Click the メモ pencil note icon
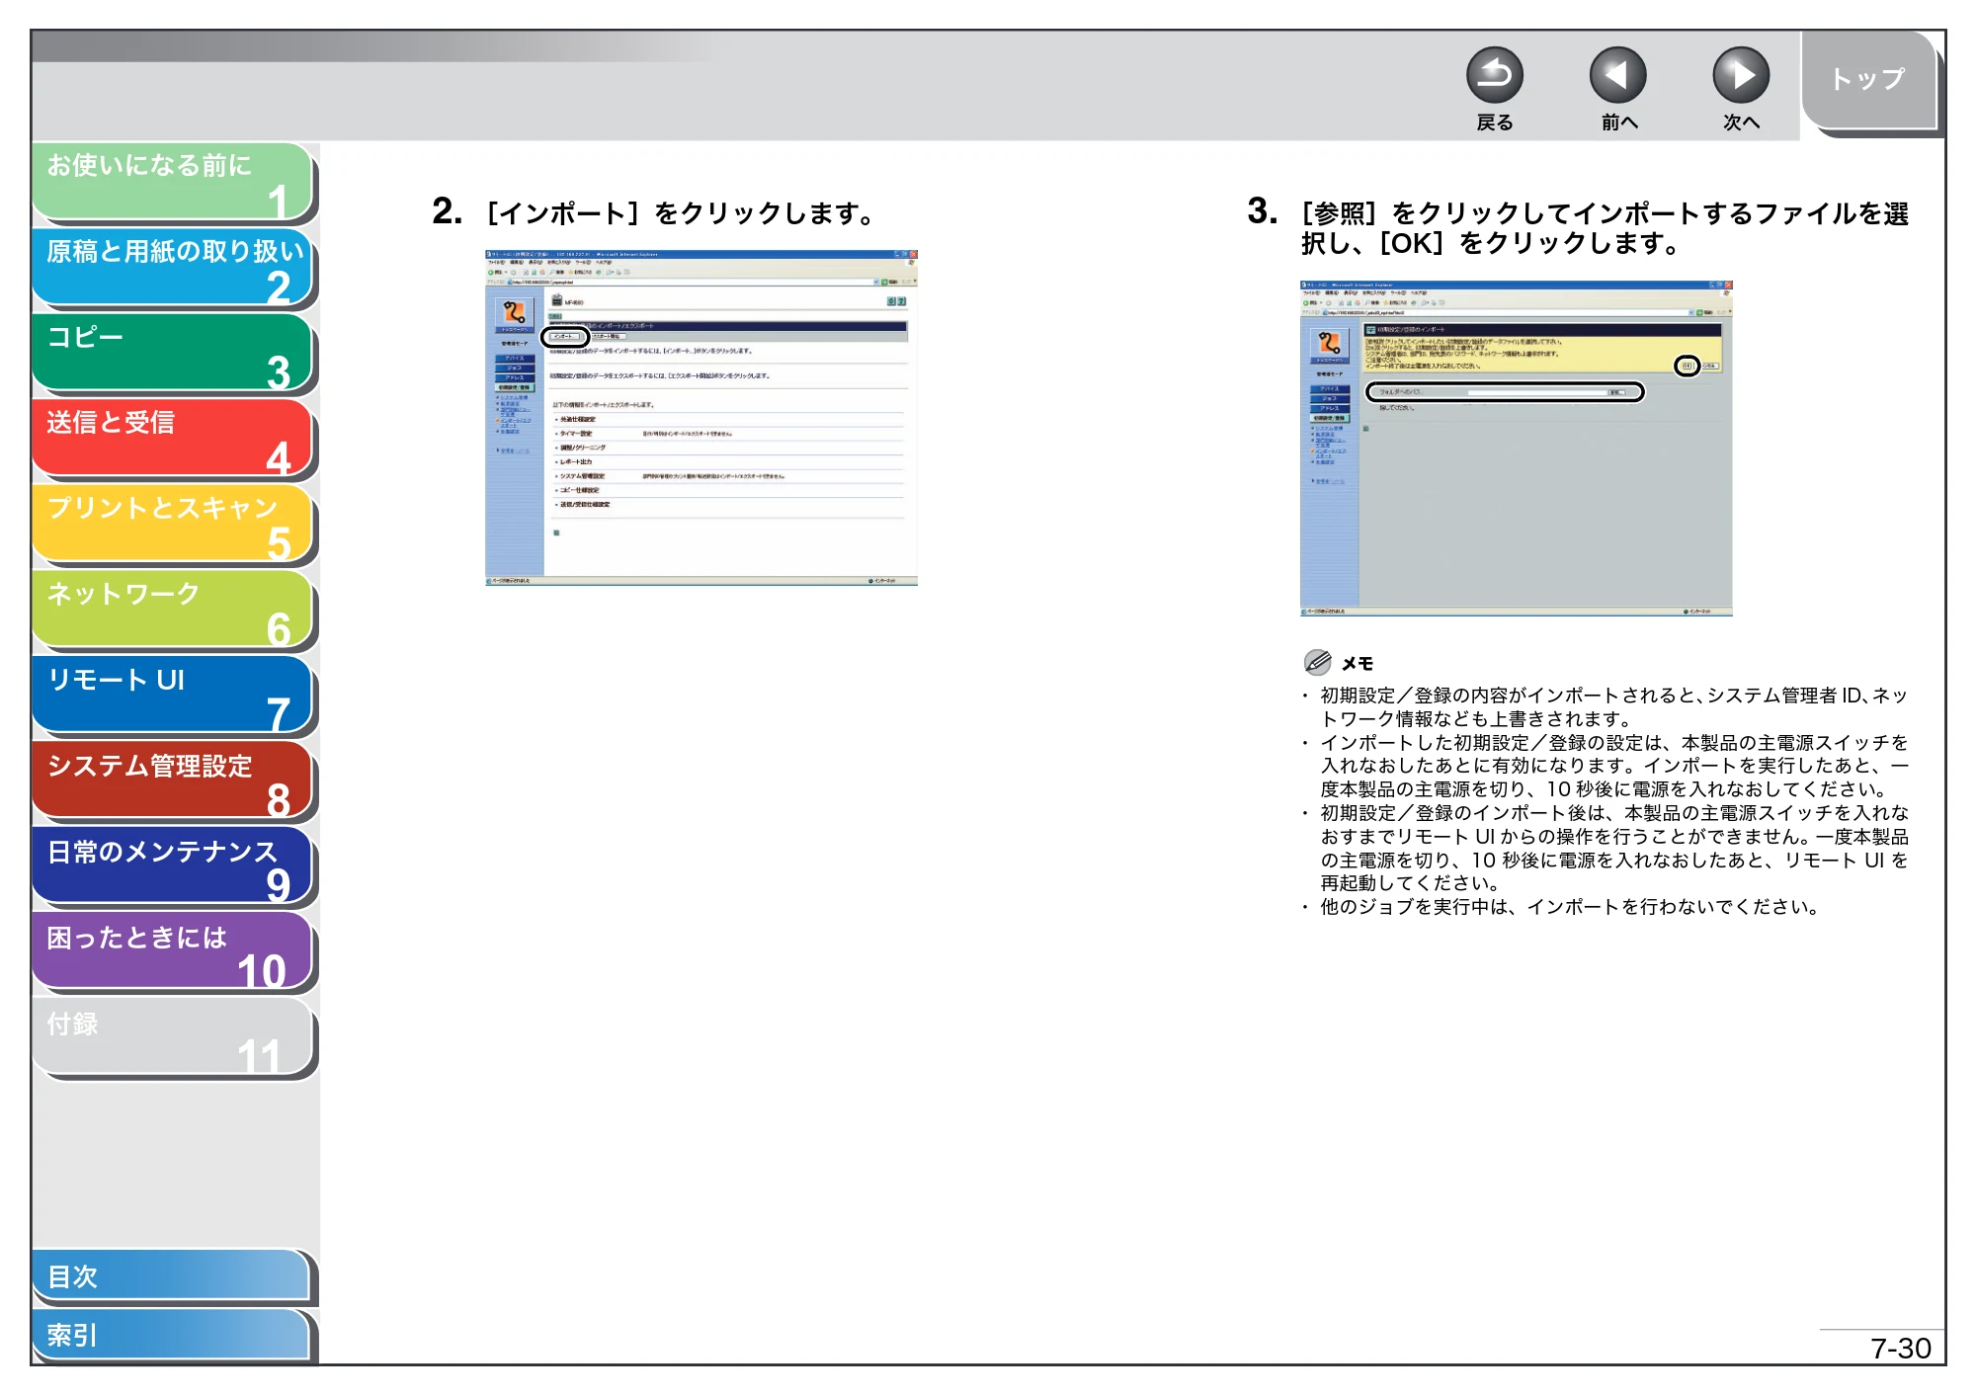The height and width of the screenshot is (1397, 1976). click(x=1317, y=662)
